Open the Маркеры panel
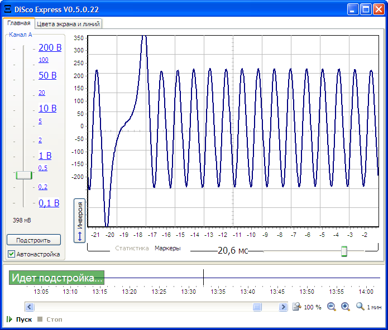Screen dimensions: 388x330 167,248
